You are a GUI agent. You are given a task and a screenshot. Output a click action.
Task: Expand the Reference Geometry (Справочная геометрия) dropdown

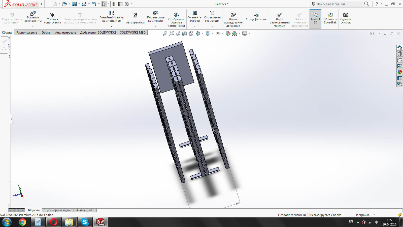coord(212,26)
